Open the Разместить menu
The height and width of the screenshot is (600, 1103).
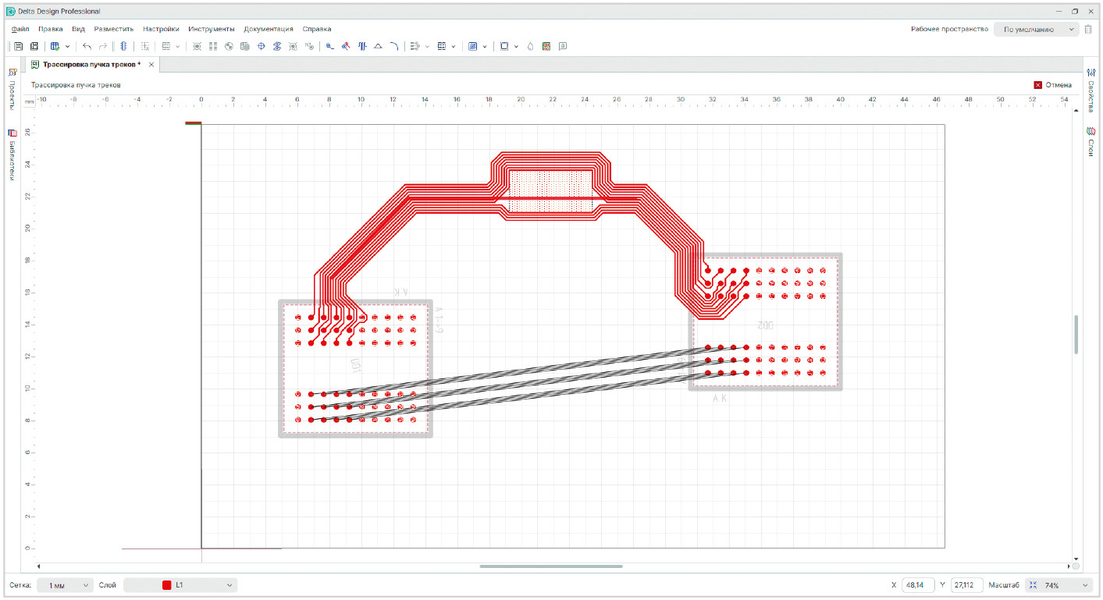coord(114,29)
